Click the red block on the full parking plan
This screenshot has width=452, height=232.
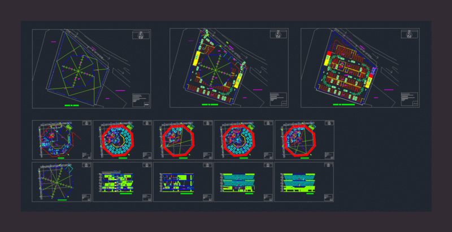pyautogui.click(x=329, y=53)
